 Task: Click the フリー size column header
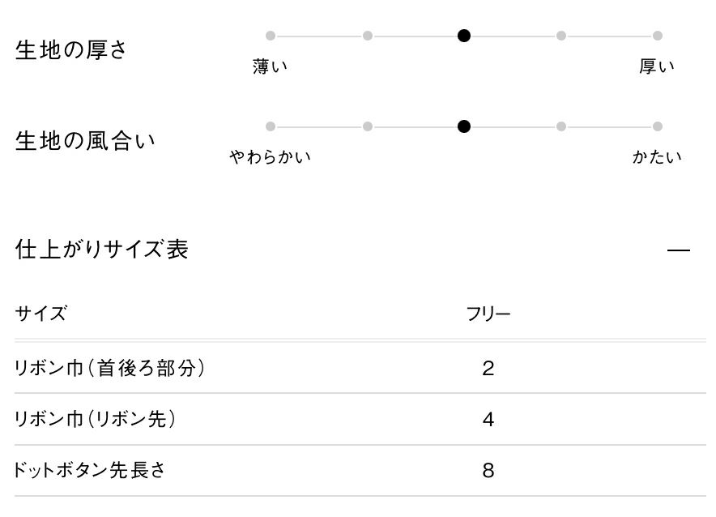tap(488, 314)
